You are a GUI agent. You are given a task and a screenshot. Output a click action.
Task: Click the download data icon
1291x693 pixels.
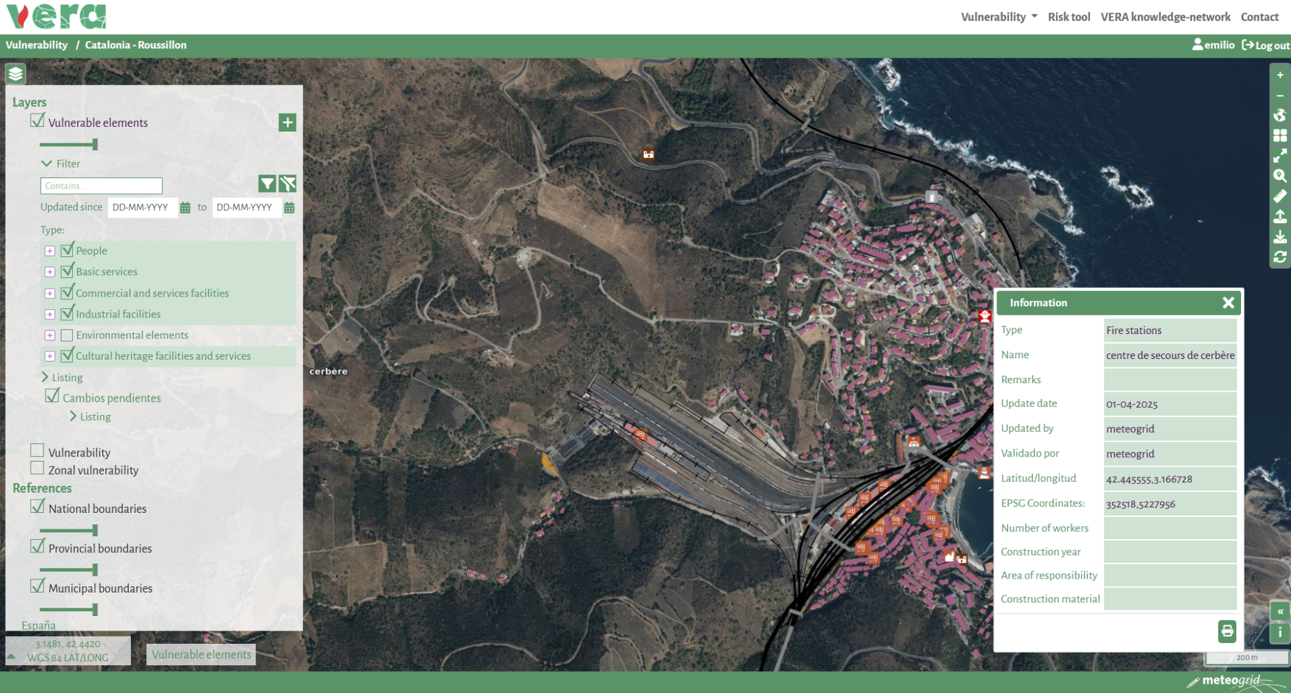[x=1280, y=236]
